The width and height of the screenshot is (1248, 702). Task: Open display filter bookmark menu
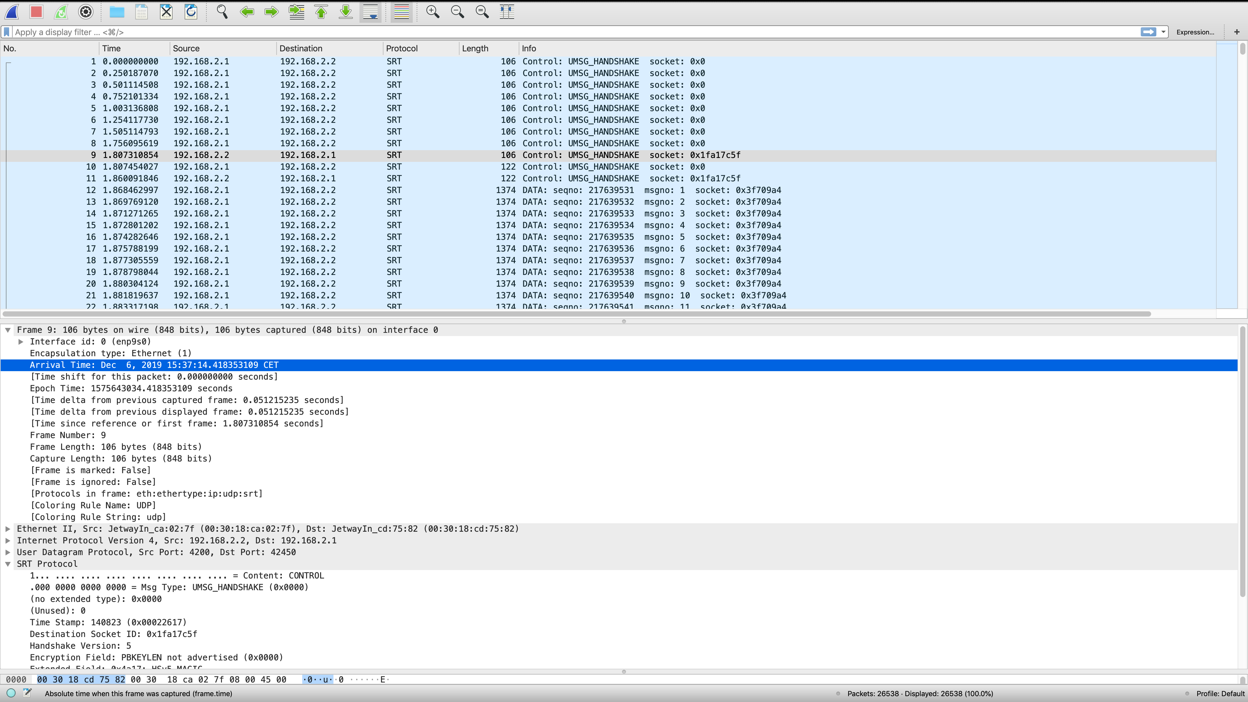click(7, 32)
